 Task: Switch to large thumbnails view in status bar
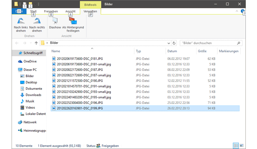(241, 145)
